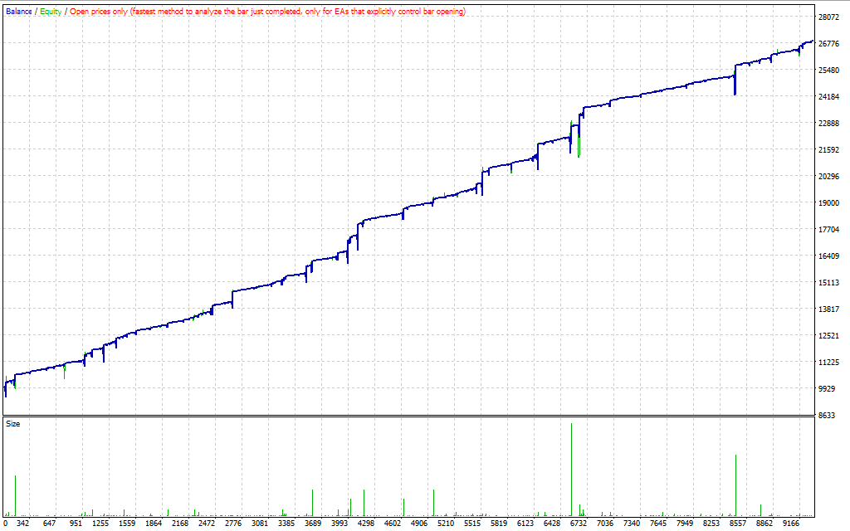The width and height of the screenshot is (850, 531).
Task: Click the 9166 label on the horizontal axis
Action: (x=790, y=524)
